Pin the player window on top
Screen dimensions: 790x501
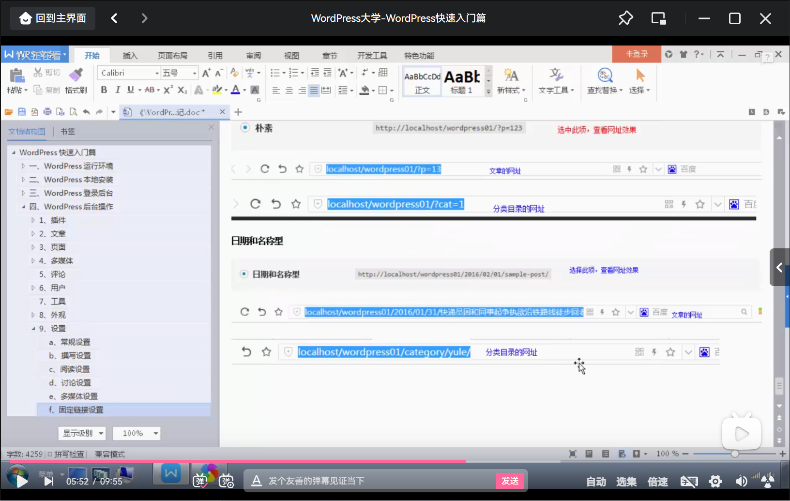coord(625,18)
